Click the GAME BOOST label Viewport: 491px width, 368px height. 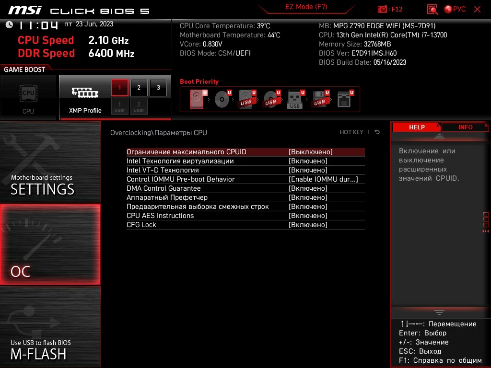tap(24, 69)
